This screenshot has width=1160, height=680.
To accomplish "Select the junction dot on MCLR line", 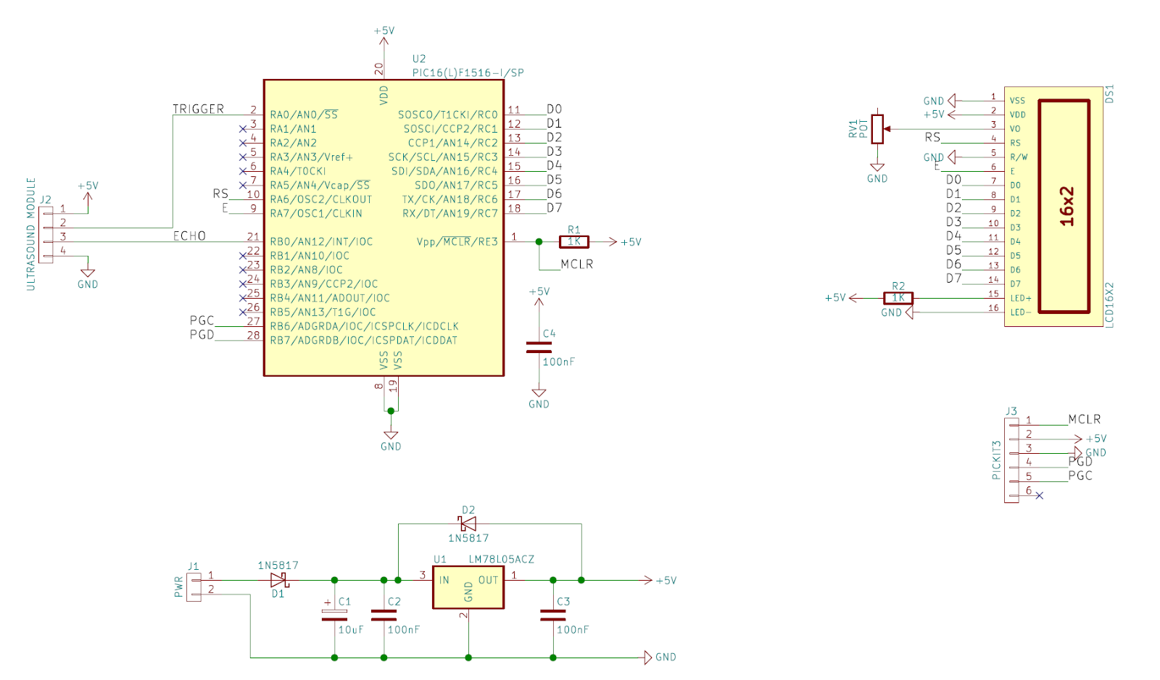I will 539,241.
